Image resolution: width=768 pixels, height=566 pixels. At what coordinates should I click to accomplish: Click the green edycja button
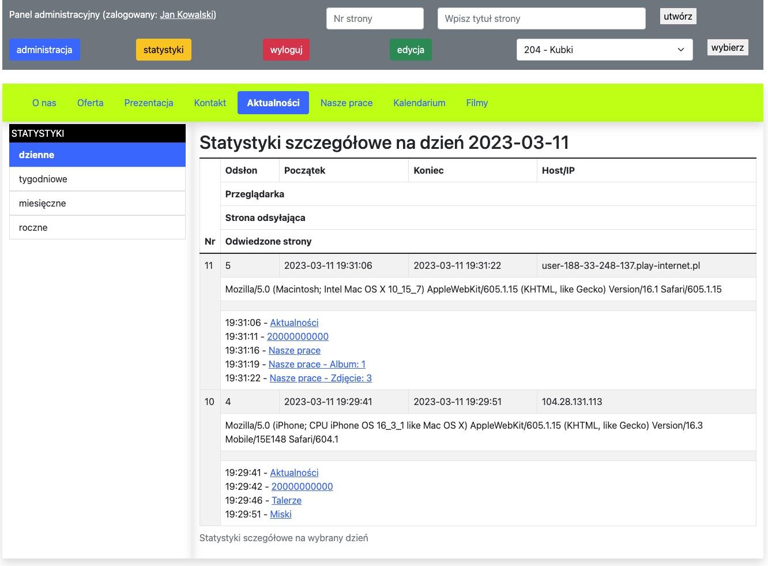[x=410, y=50]
